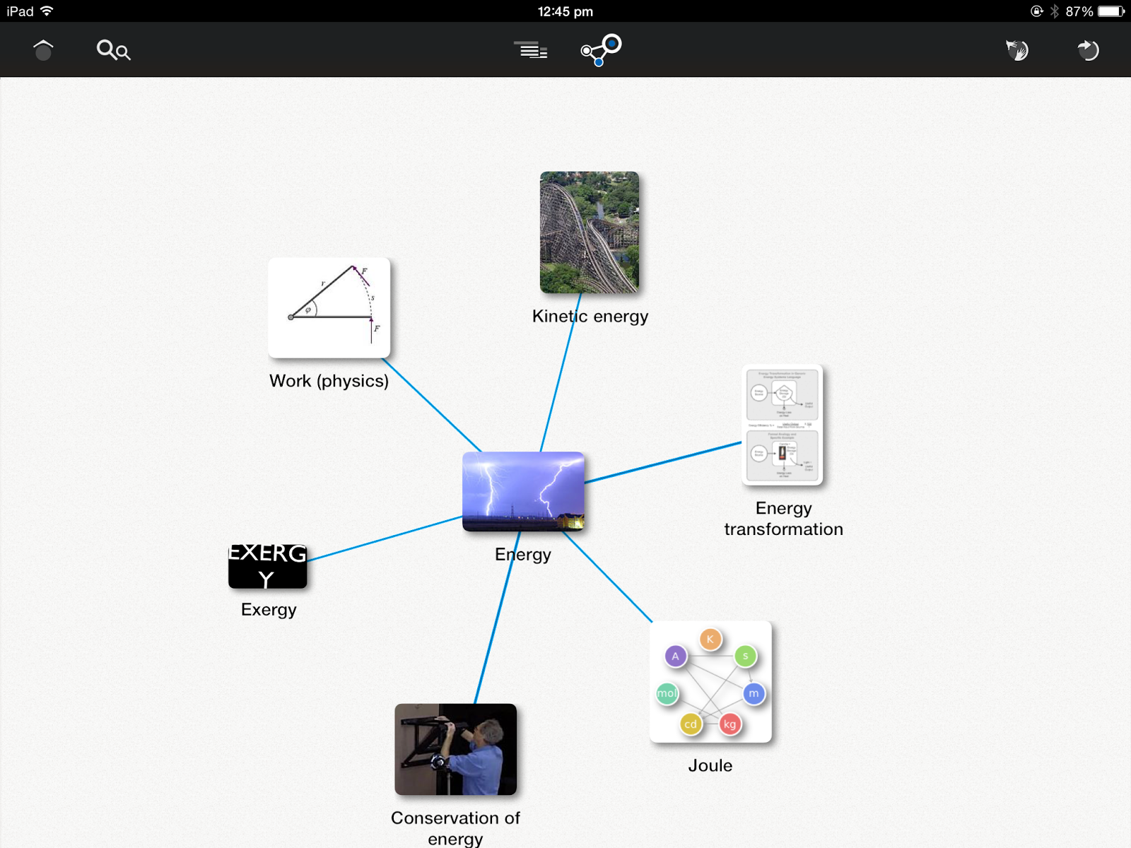The image size is (1131, 848).
Task: Select the Energy label text
Action: [522, 555]
